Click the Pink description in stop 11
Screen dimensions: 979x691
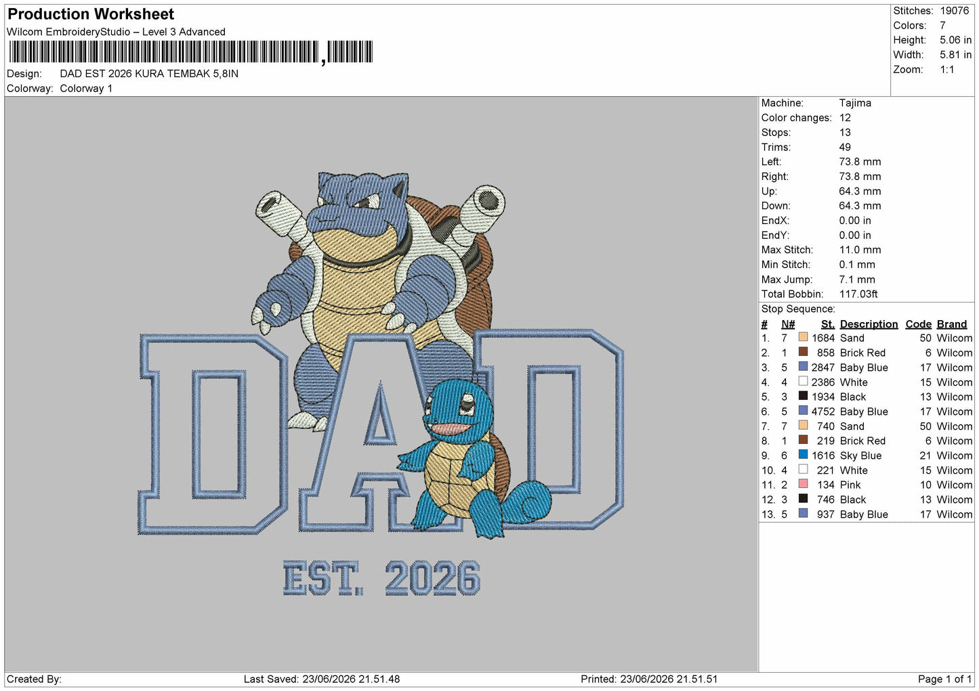[850, 485]
